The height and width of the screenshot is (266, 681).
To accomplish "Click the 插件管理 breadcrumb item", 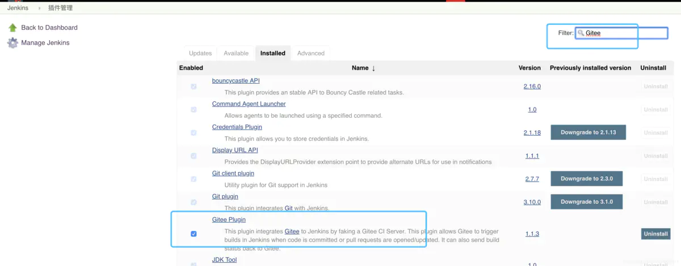I will (x=60, y=8).
